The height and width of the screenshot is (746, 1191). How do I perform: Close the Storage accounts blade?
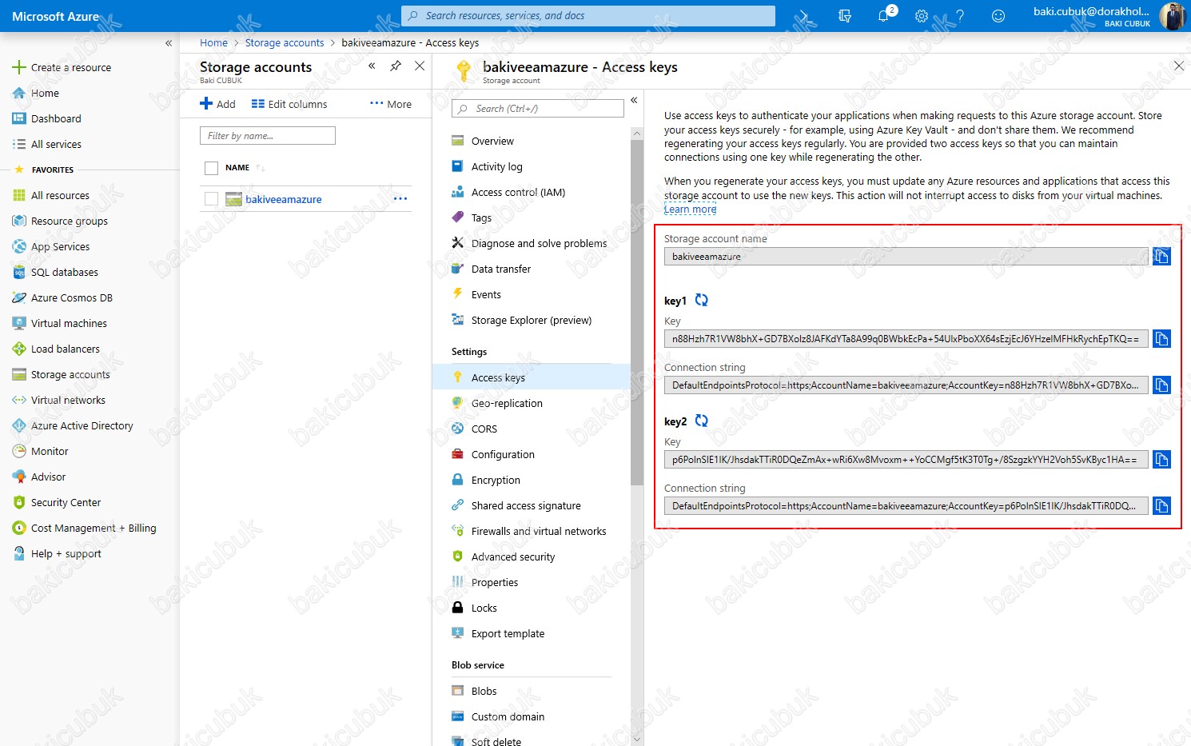point(420,66)
